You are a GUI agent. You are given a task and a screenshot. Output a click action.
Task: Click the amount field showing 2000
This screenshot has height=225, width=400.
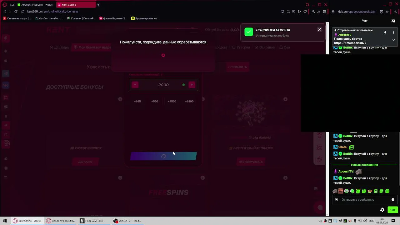[x=163, y=85]
